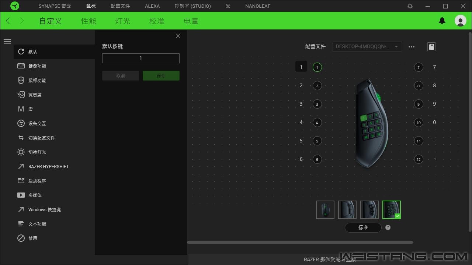Click the 默认按键 key input field
This screenshot has width=472, height=265.
click(x=141, y=58)
